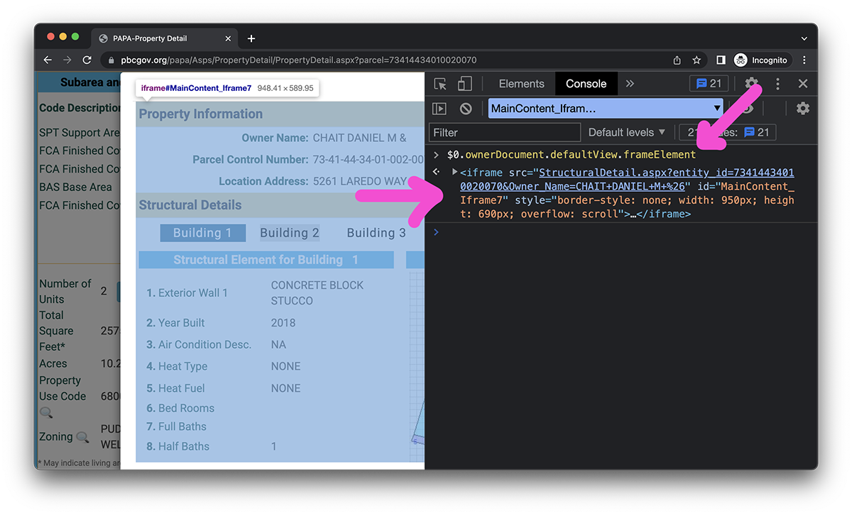
Task: Open DevTools customize three-dot menu
Action: click(x=777, y=84)
